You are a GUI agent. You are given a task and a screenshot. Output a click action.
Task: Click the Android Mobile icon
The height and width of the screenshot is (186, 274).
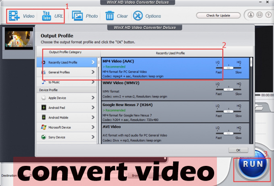tap(43, 117)
